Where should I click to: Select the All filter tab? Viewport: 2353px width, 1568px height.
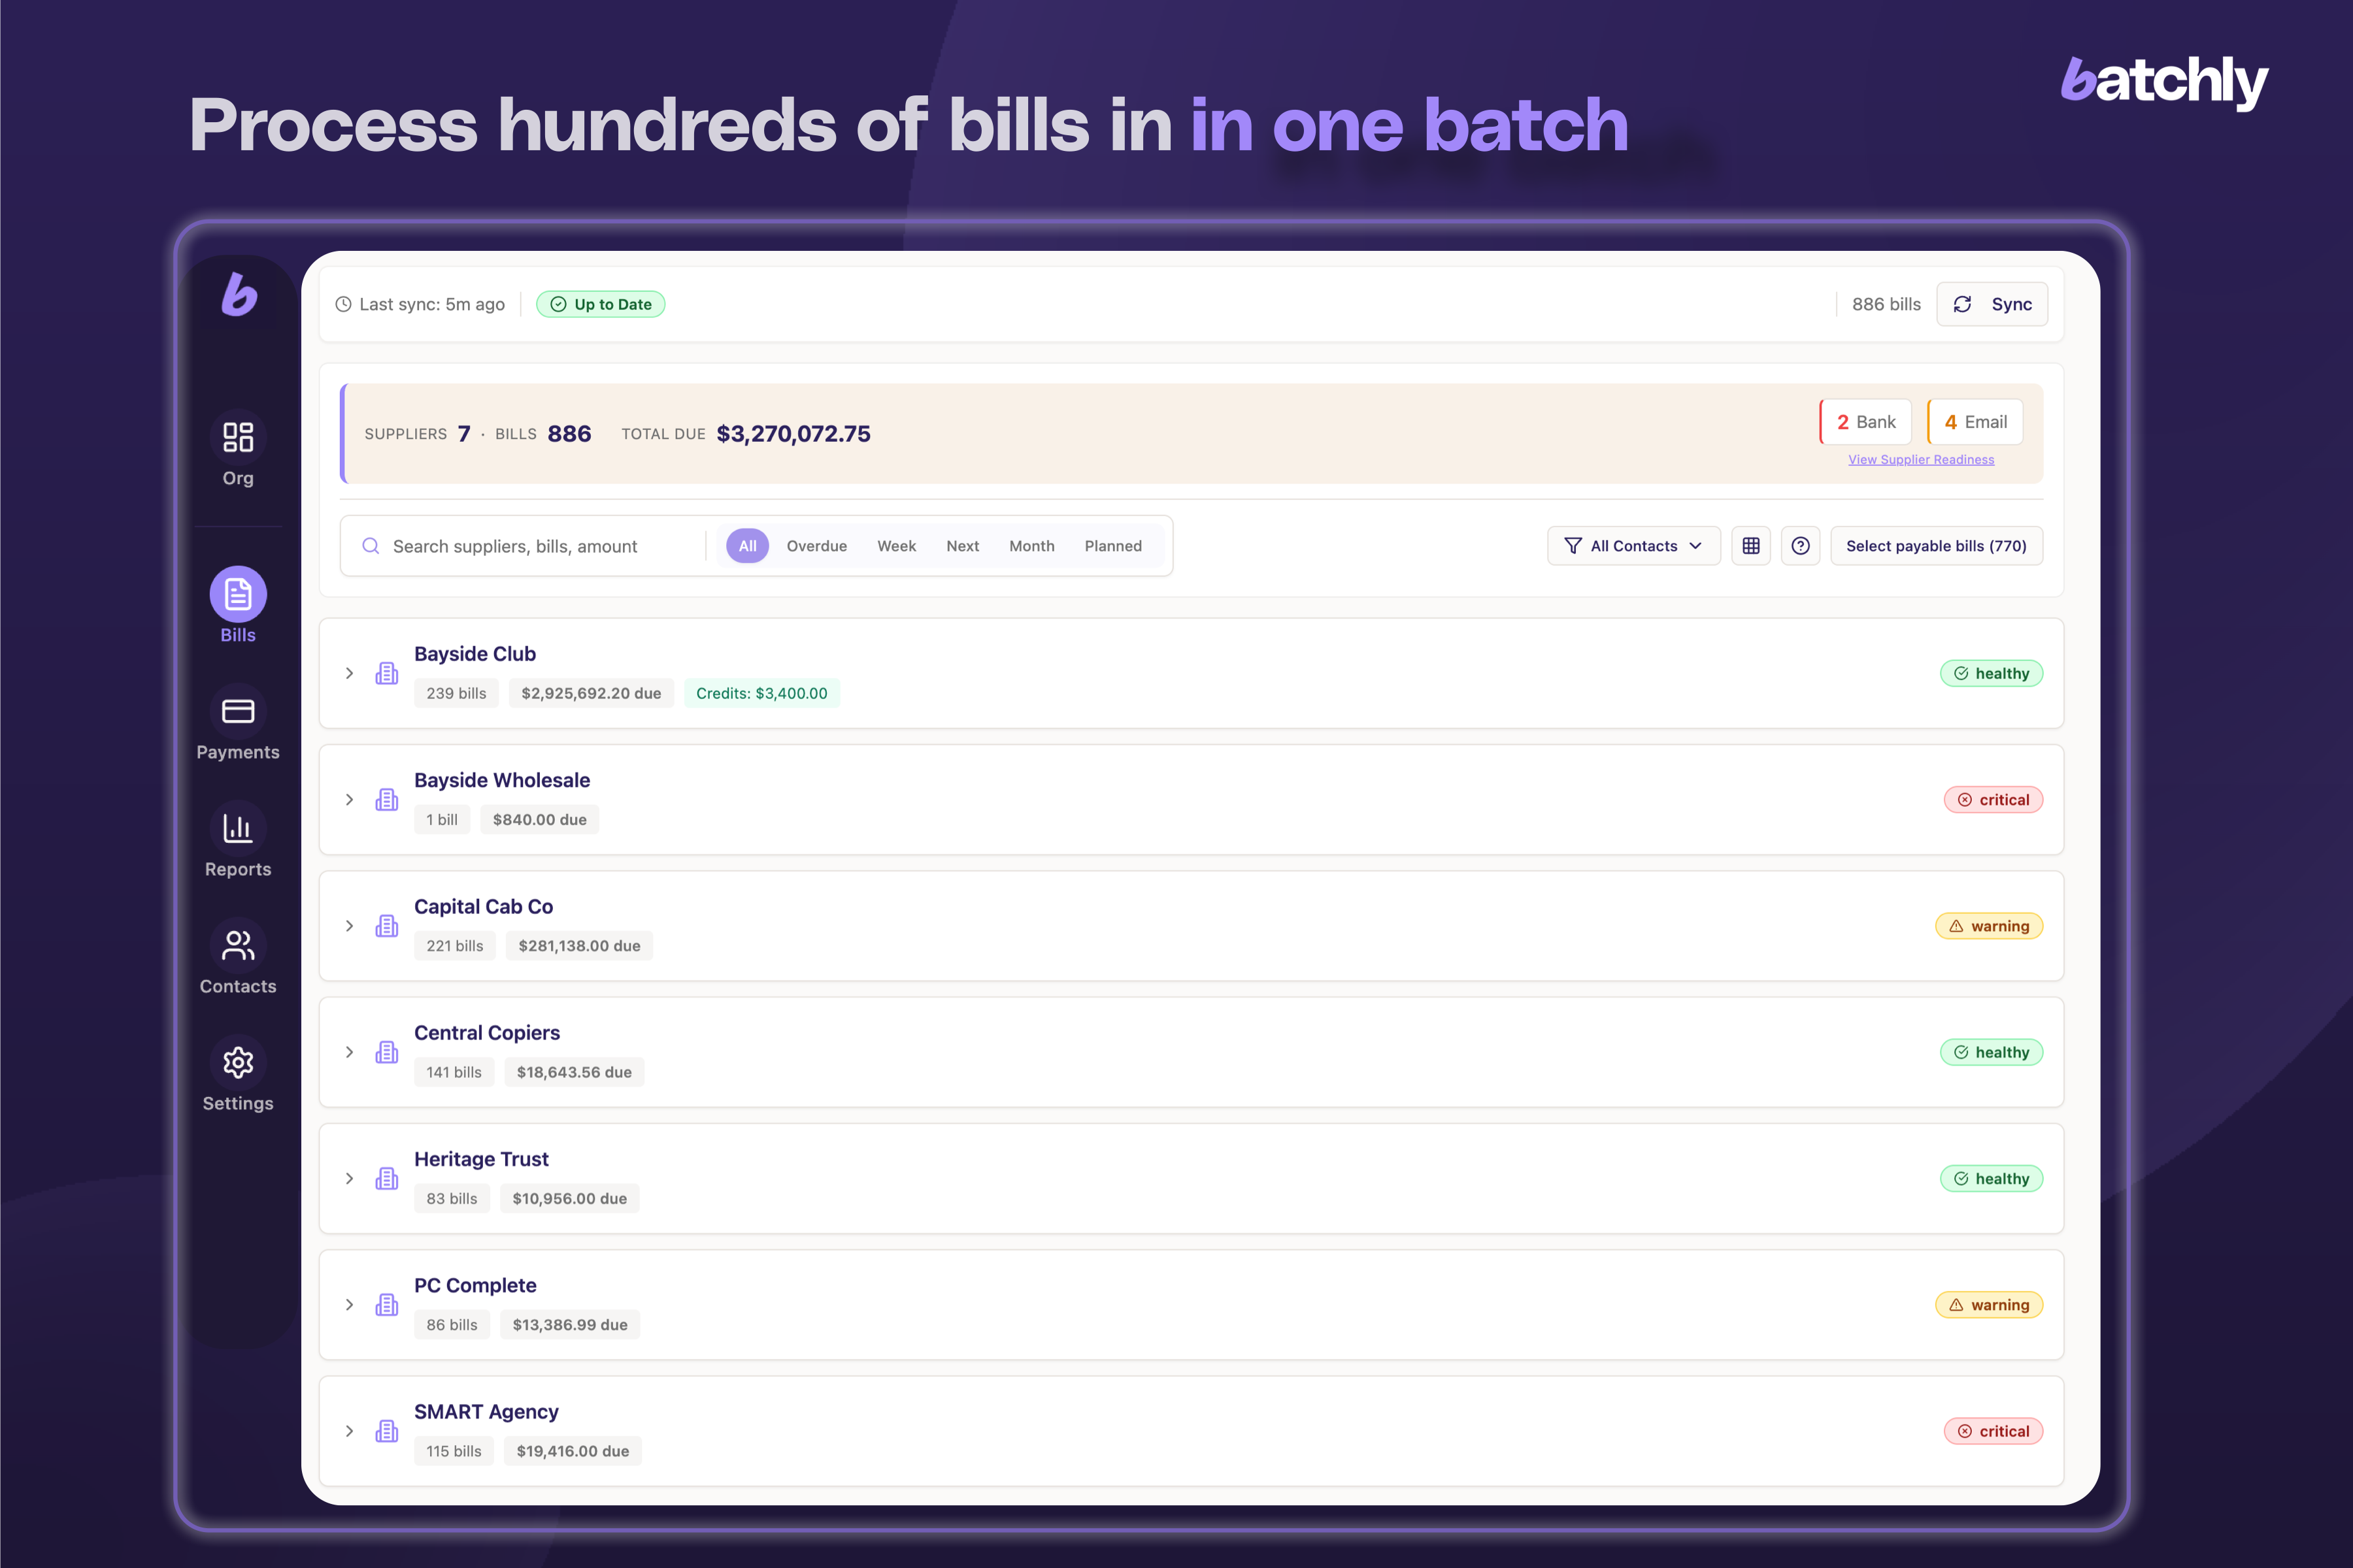[x=746, y=545]
